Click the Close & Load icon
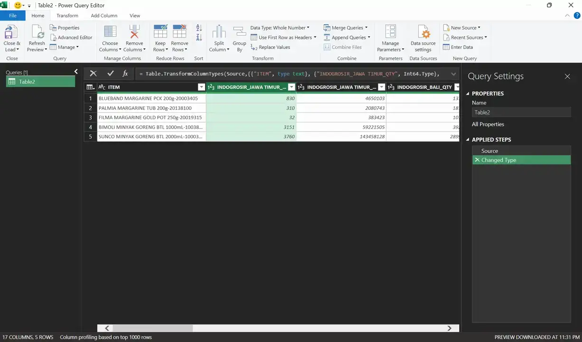Viewport: 582px width, 342px height. click(x=11, y=32)
